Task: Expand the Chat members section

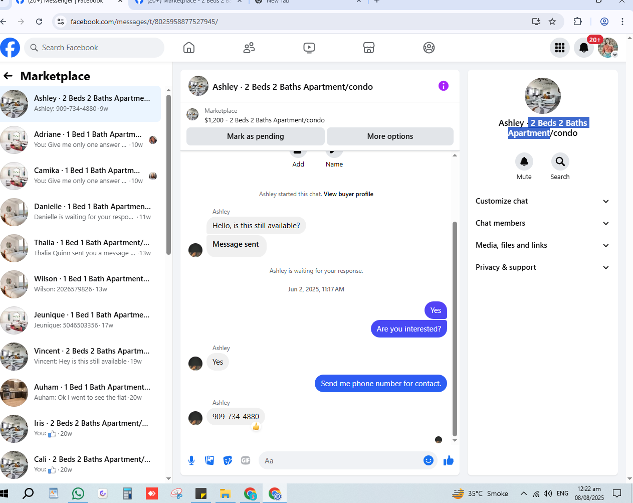Action: 542,223
